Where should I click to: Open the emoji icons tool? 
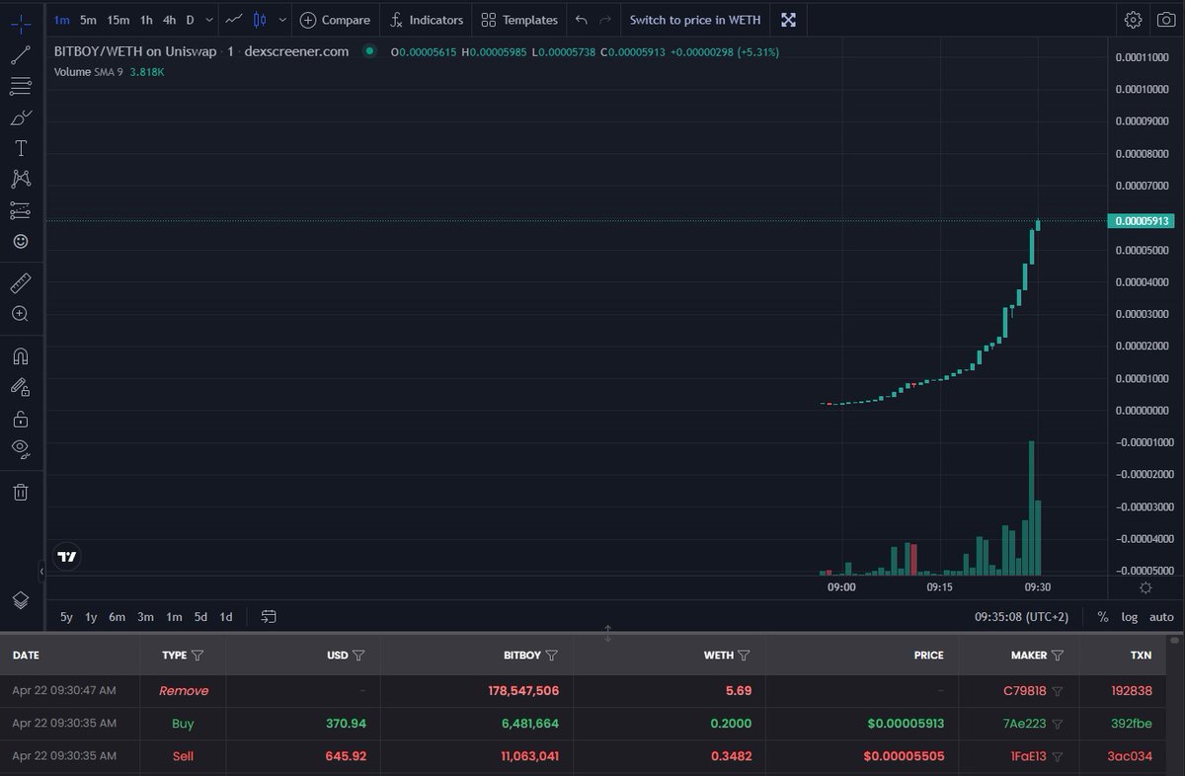(21, 241)
